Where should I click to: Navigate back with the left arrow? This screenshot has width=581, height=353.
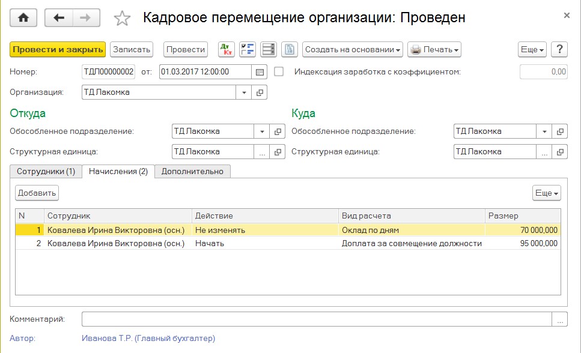pos(59,18)
